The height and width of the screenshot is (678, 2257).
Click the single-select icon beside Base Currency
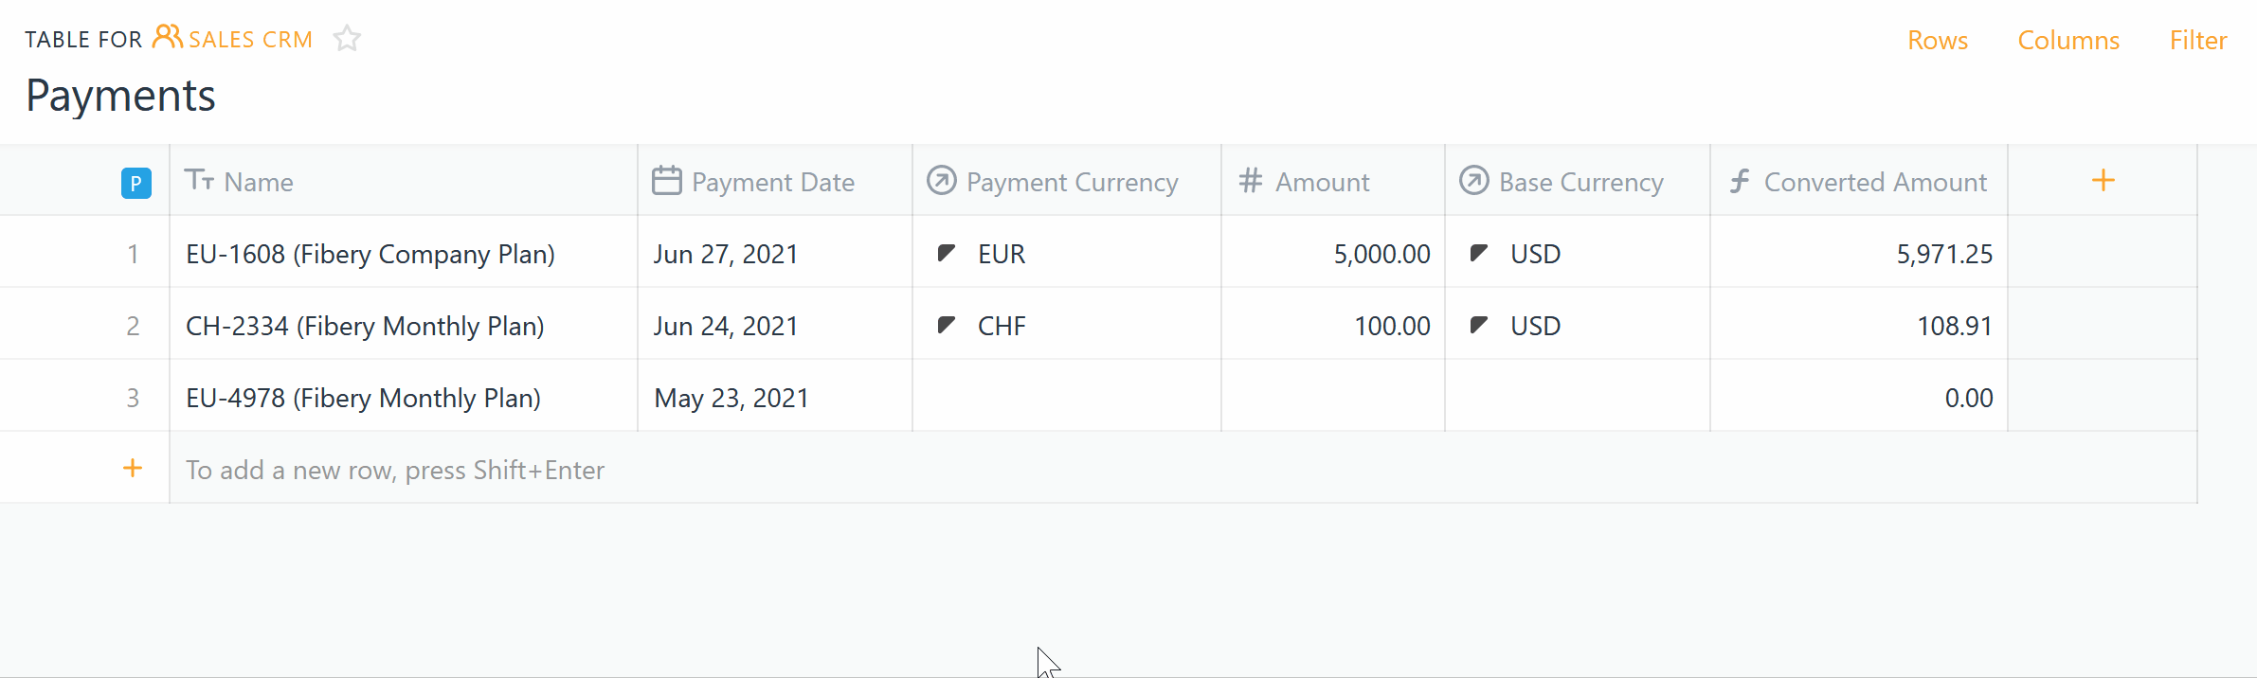1473,181
